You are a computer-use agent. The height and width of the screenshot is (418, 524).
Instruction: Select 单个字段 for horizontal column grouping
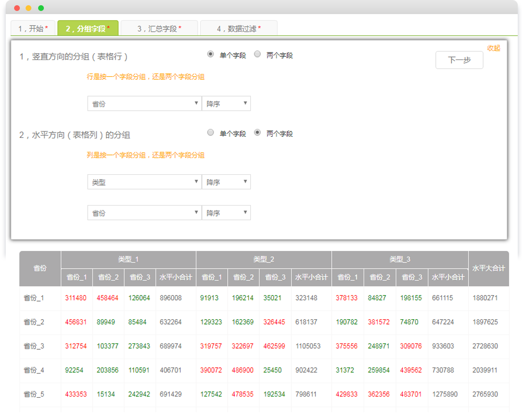tap(211, 133)
